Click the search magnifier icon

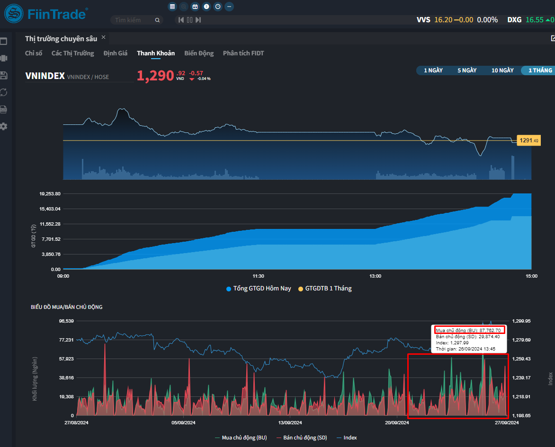coord(157,20)
